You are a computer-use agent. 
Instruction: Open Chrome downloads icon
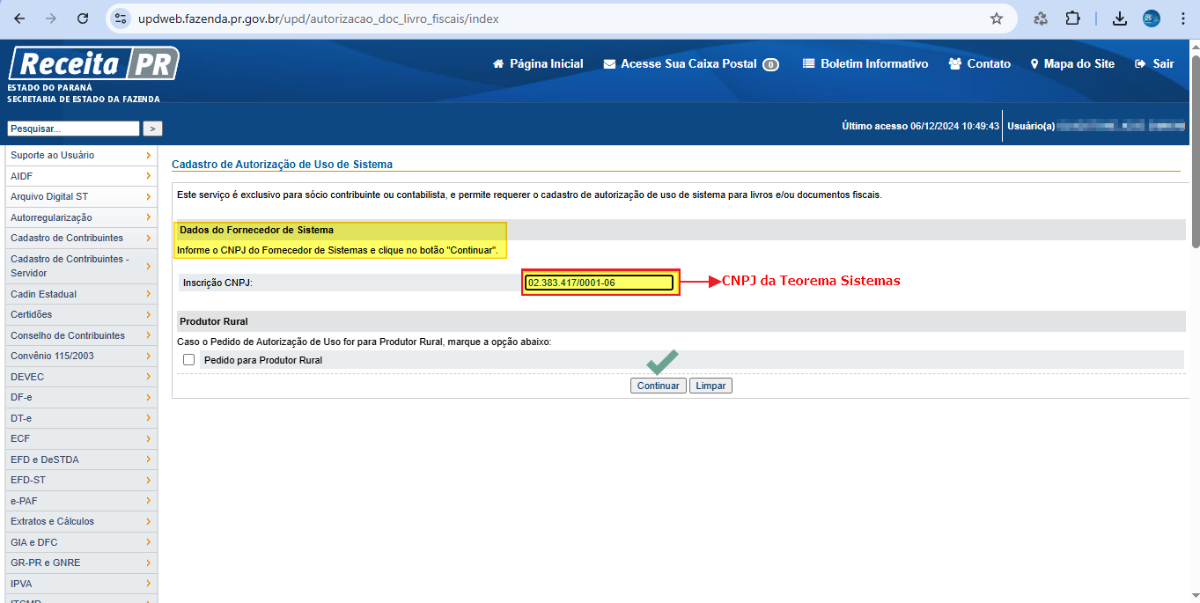coord(1120,18)
